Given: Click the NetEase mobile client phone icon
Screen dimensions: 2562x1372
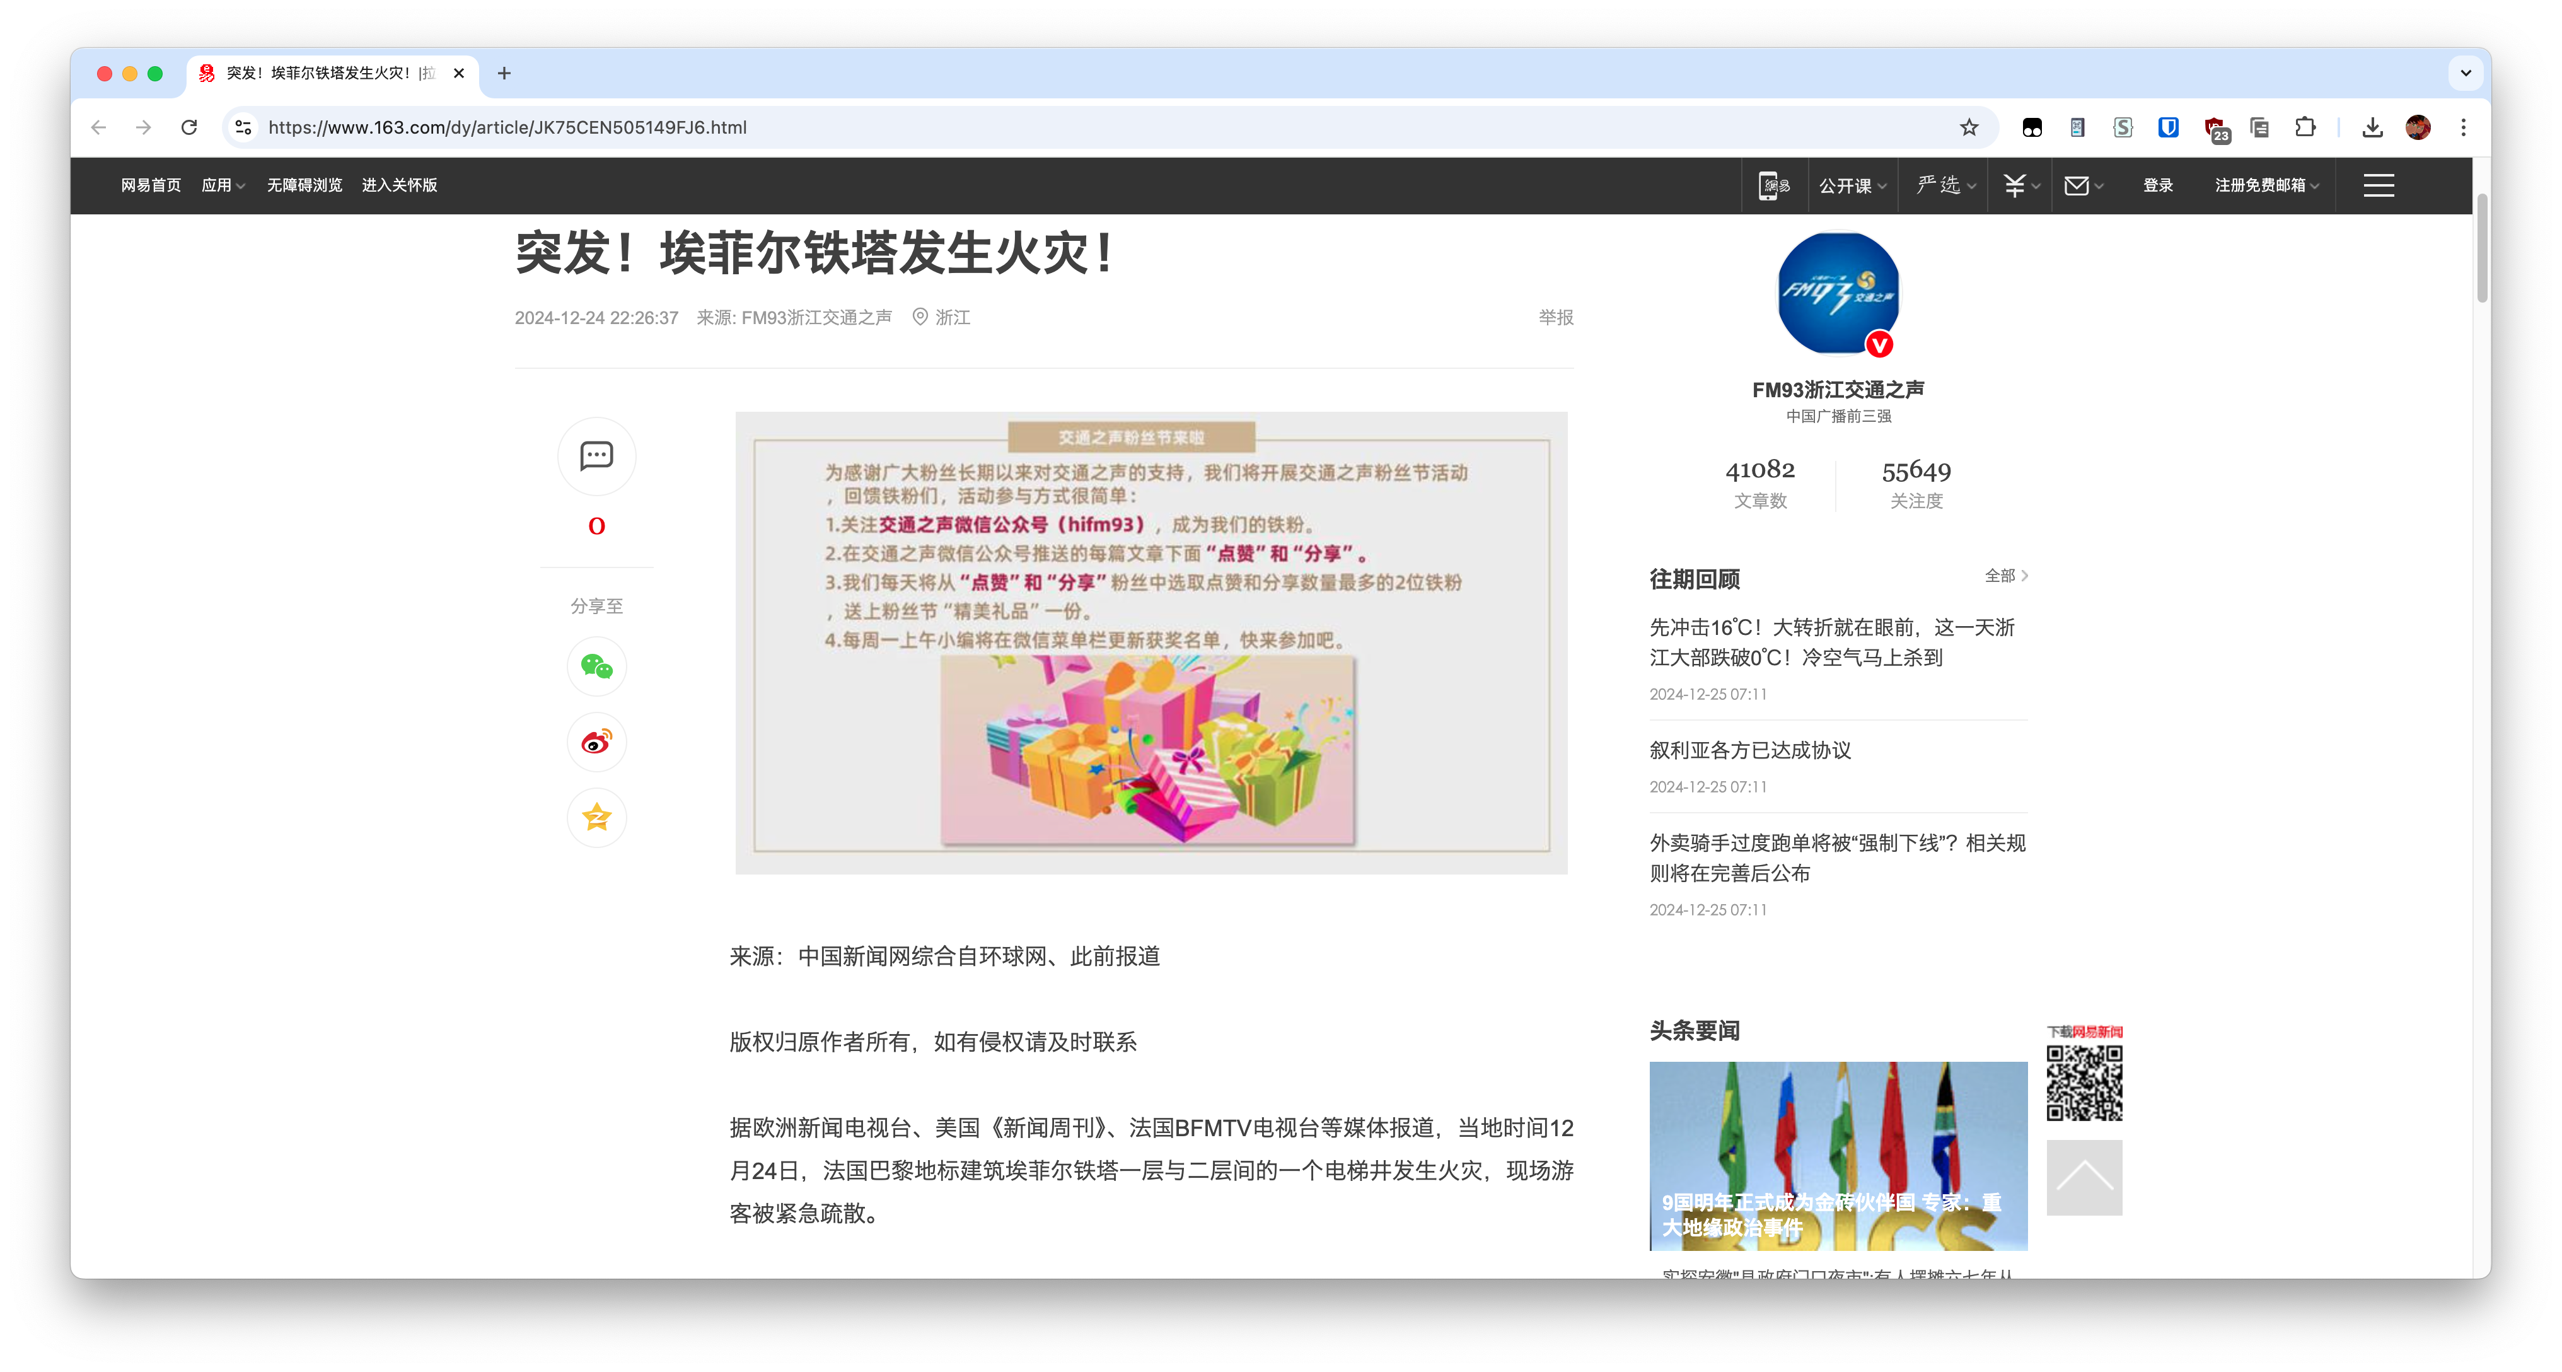Looking at the screenshot, I should click(1775, 185).
